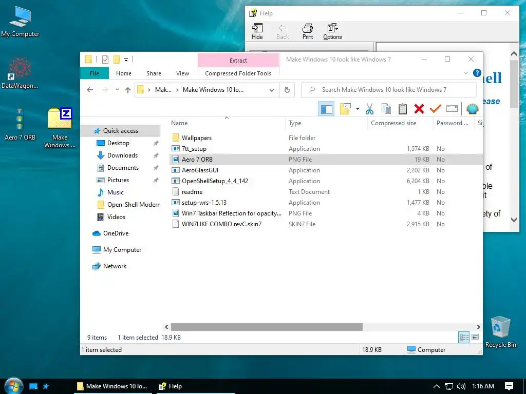
Task: Switch to large icons view layout
Action: 475,337
